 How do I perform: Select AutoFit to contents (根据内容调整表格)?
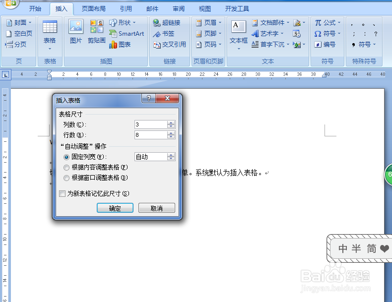click(x=96, y=167)
